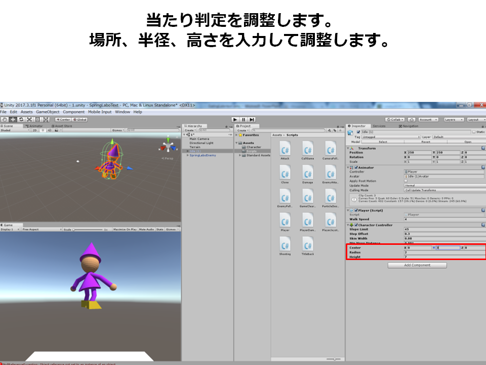
Task: Select the Shooting C# script
Action: click(285, 246)
